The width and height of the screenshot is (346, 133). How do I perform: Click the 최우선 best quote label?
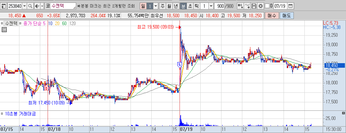[157, 16]
